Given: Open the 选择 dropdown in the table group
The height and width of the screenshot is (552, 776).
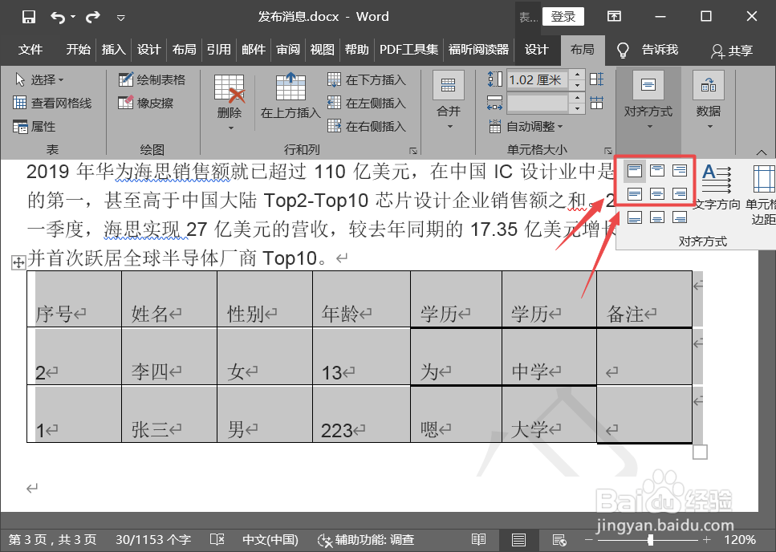Looking at the screenshot, I should click(x=39, y=79).
